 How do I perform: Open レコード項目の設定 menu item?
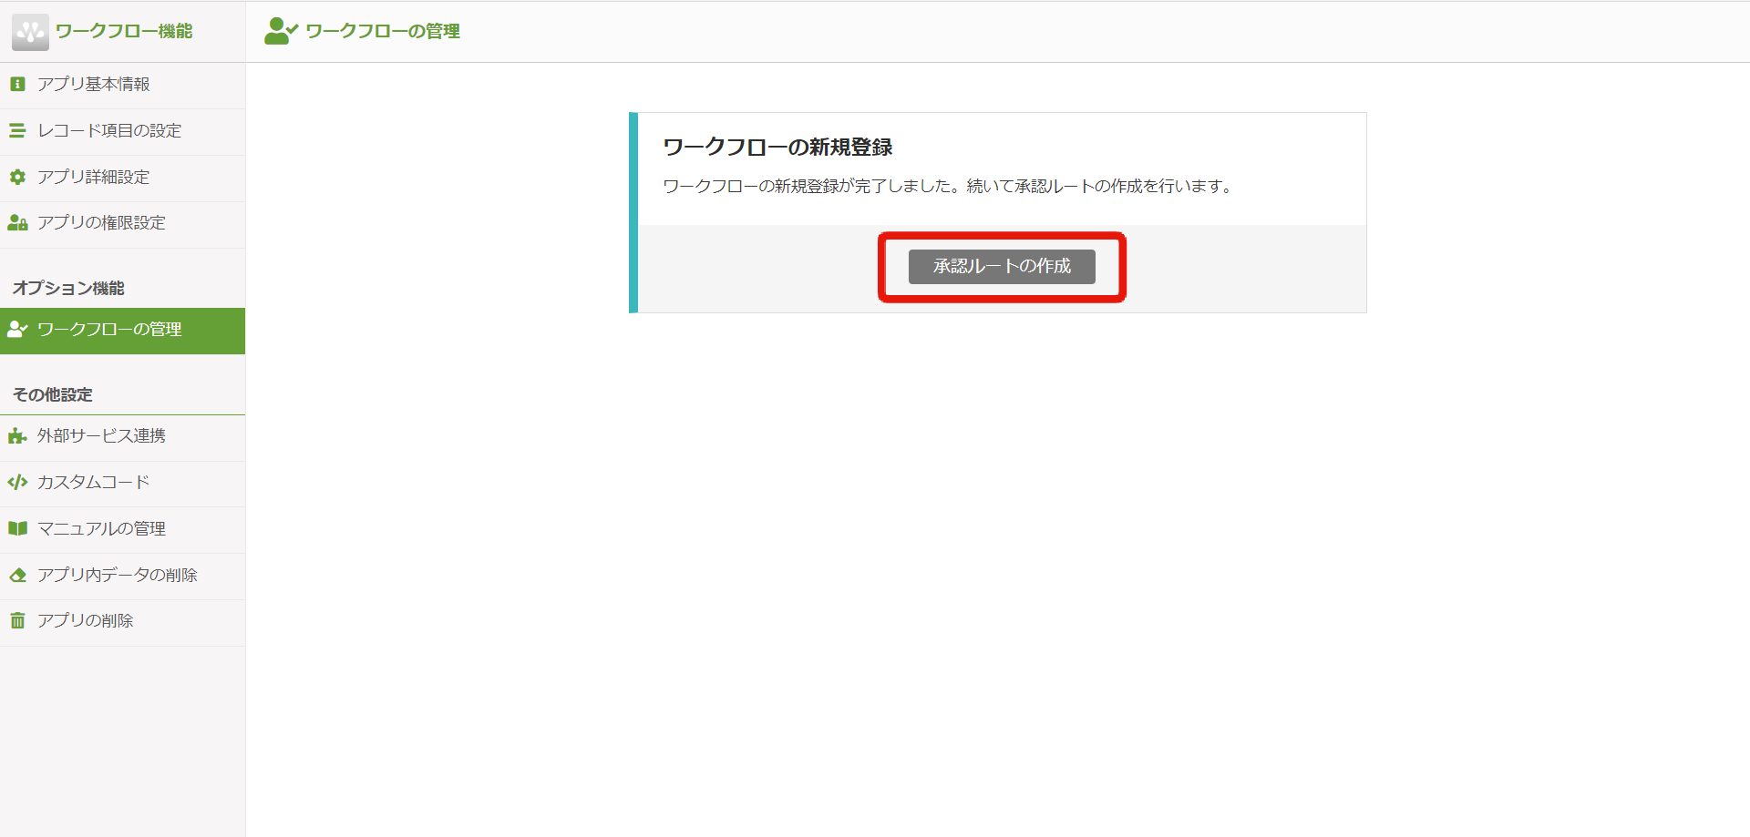122,131
